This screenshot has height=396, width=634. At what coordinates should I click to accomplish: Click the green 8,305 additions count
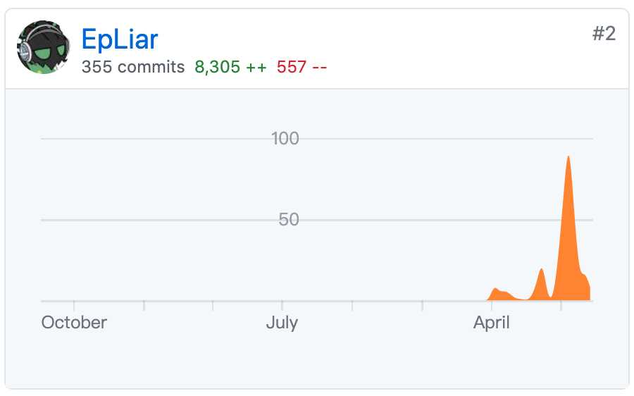tap(230, 67)
